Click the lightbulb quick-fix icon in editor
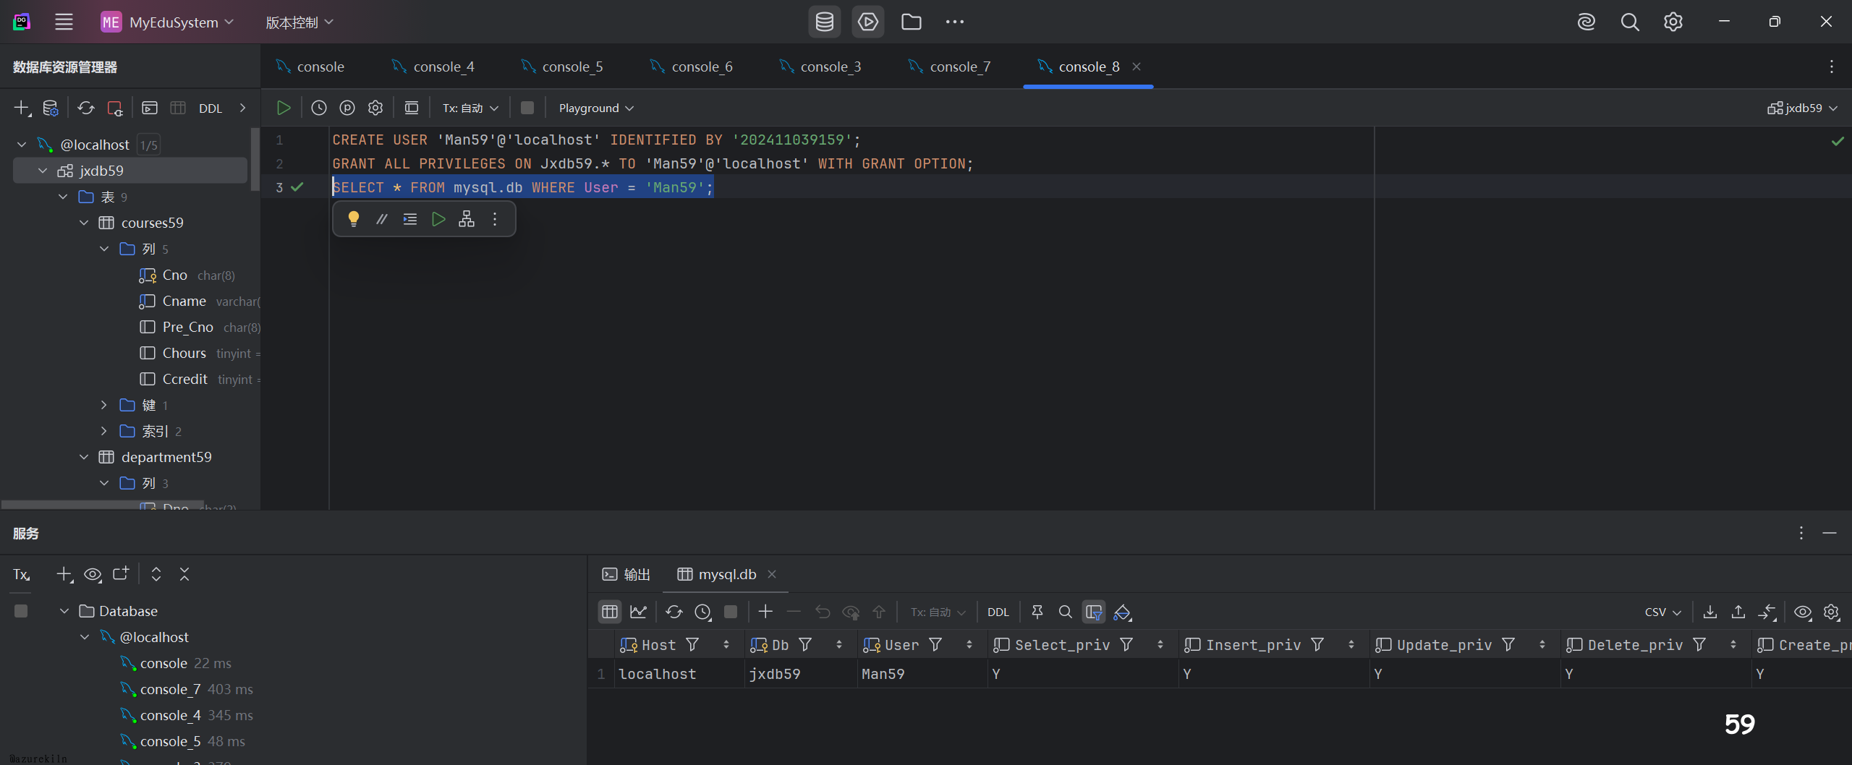 point(353,219)
